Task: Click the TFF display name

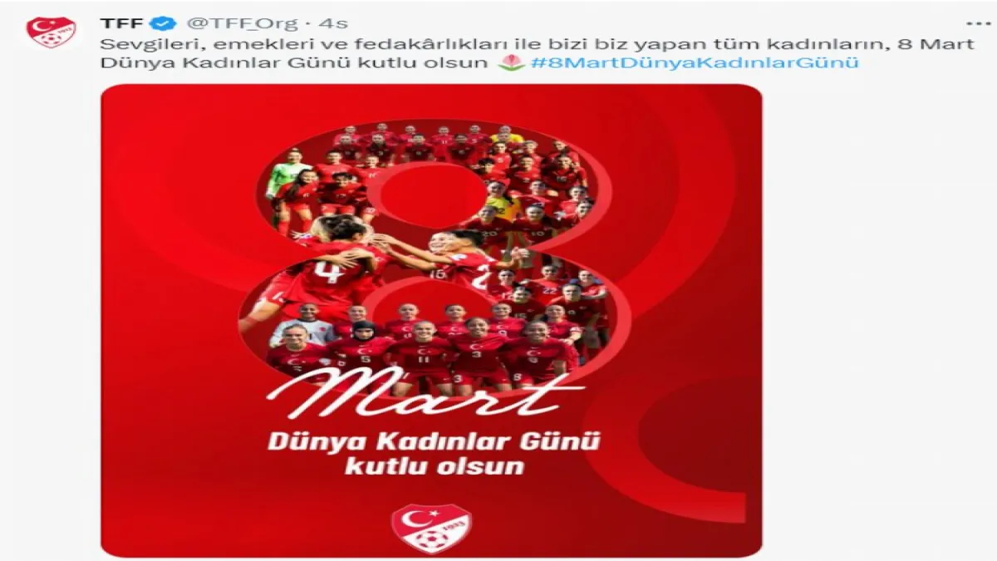Action: 122,23
